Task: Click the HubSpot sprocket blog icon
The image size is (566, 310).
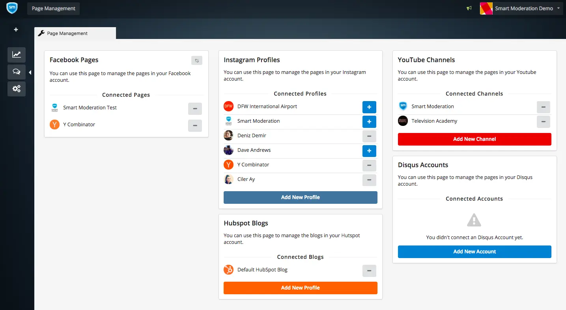Action: (x=229, y=270)
